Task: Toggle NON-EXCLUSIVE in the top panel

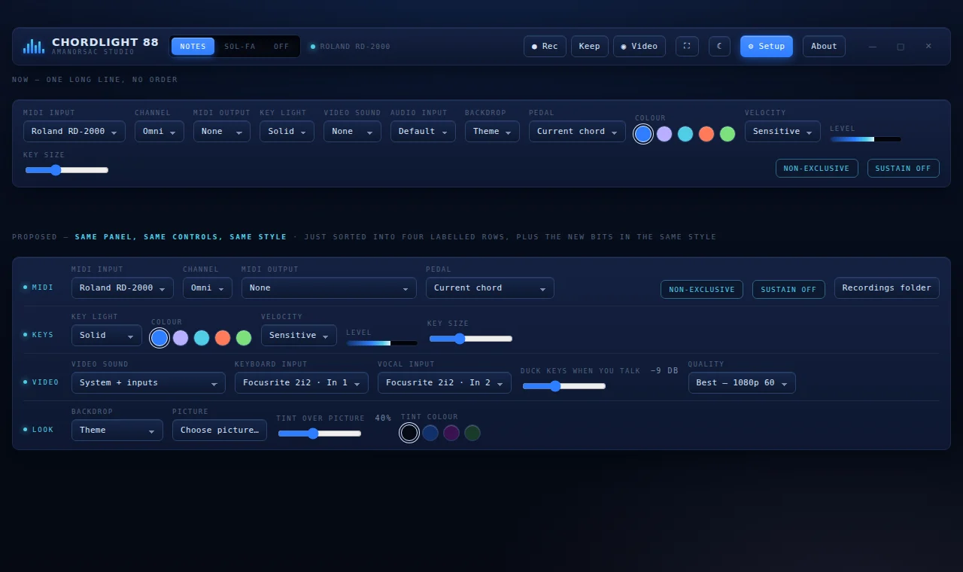Action: point(816,169)
